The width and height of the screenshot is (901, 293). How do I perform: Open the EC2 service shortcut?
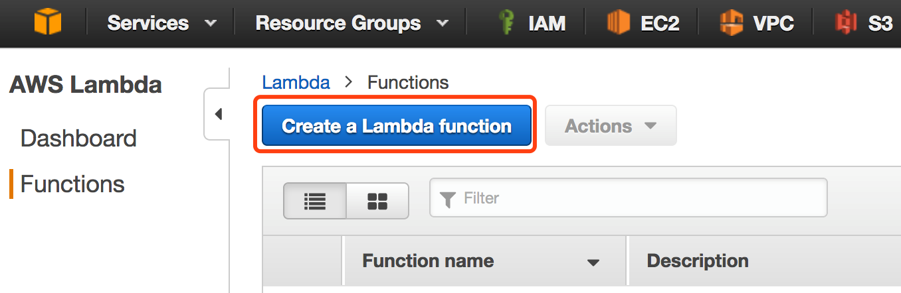pyautogui.click(x=644, y=23)
